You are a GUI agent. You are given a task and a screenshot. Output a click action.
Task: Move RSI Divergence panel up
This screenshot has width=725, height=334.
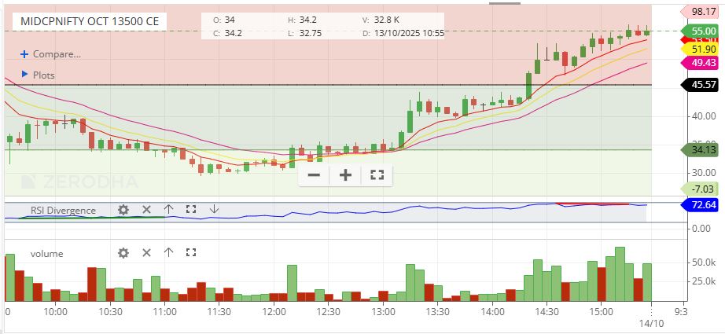168,210
